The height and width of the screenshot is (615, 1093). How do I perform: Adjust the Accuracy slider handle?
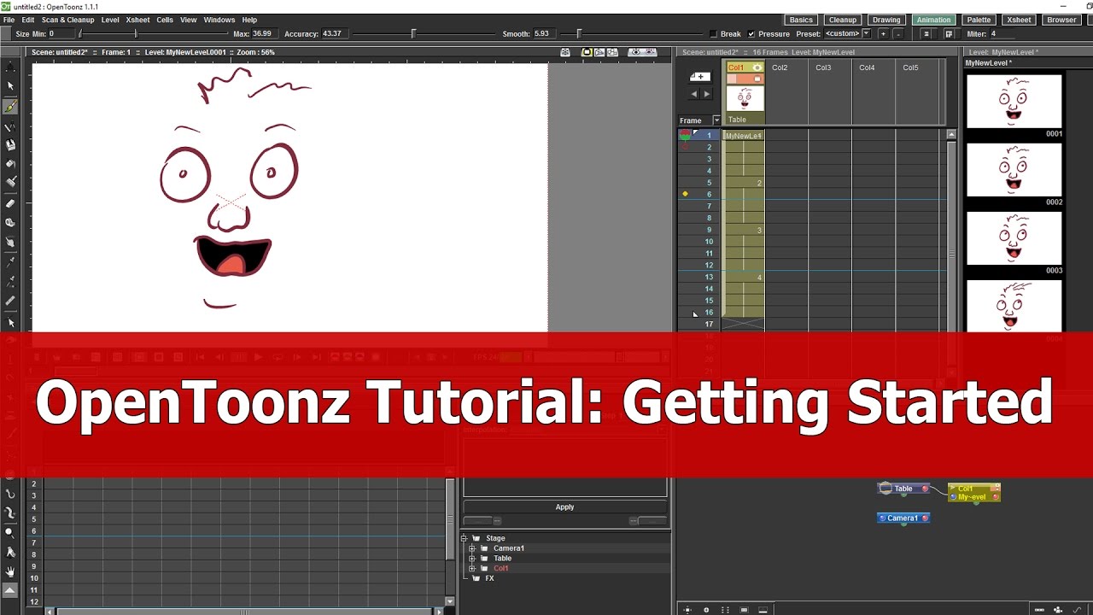coord(413,34)
